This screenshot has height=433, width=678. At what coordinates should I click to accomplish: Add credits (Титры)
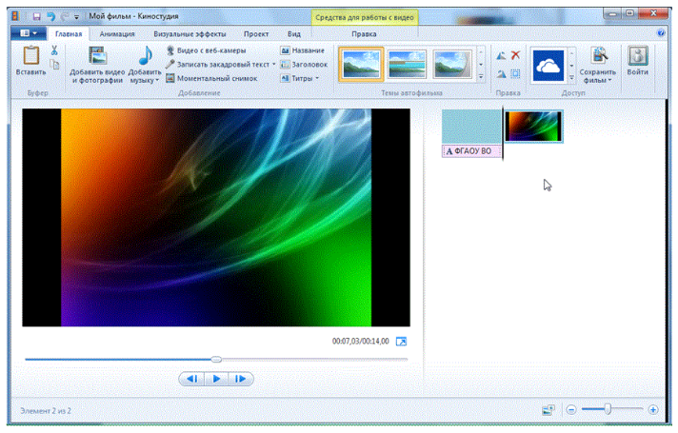pyautogui.click(x=297, y=78)
